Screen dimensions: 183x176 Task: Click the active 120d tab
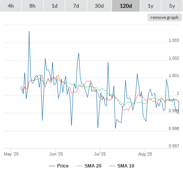coord(126,6)
